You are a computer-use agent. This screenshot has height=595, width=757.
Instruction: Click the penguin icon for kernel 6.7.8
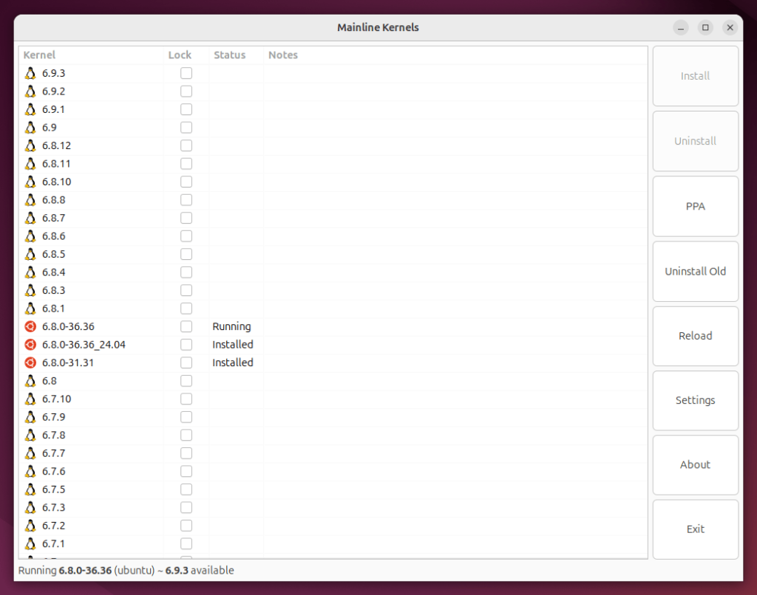click(x=30, y=435)
